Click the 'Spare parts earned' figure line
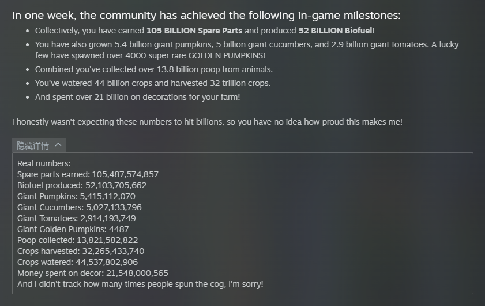The height and width of the screenshot is (306, 485). pyautogui.click(x=88, y=174)
